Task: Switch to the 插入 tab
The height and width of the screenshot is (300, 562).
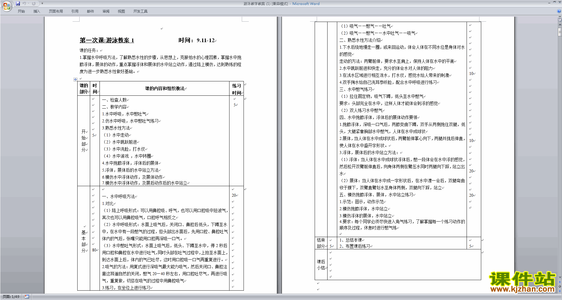Action: pyautogui.click(x=37, y=11)
